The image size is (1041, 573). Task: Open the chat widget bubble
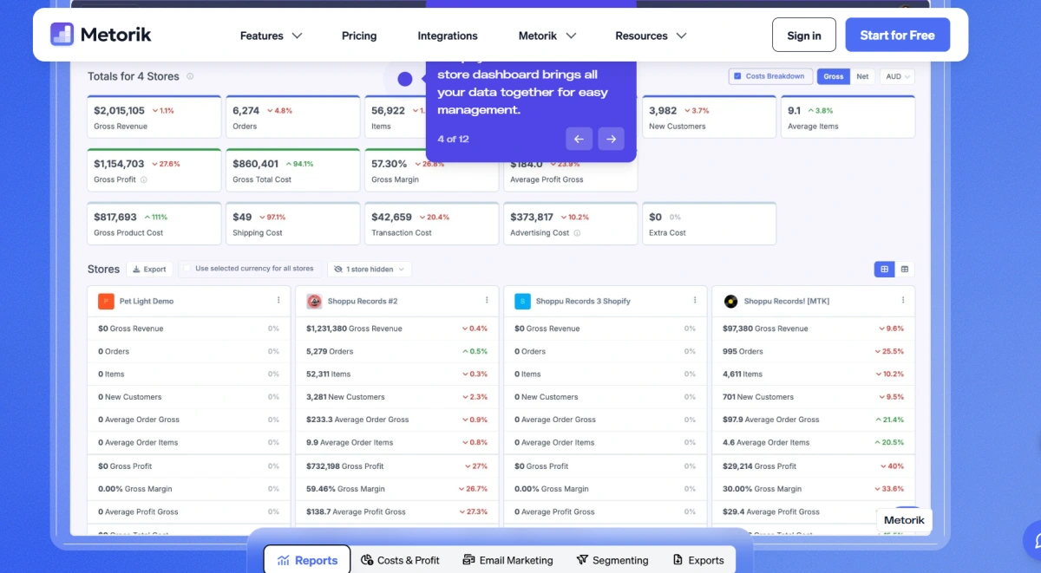click(x=1034, y=539)
